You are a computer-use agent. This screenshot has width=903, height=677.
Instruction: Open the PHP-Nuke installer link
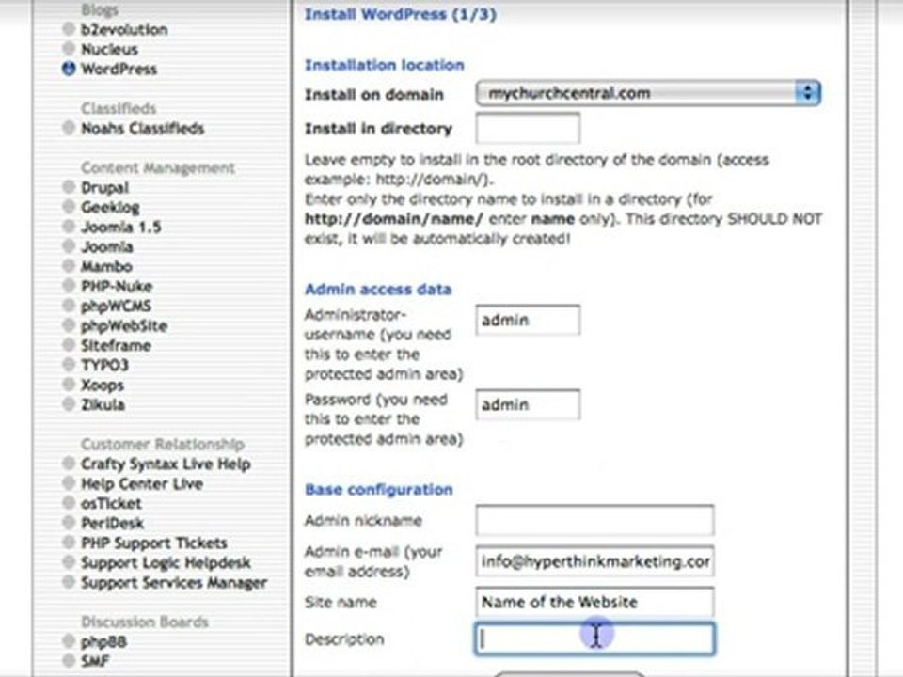[x=117, y=286]
